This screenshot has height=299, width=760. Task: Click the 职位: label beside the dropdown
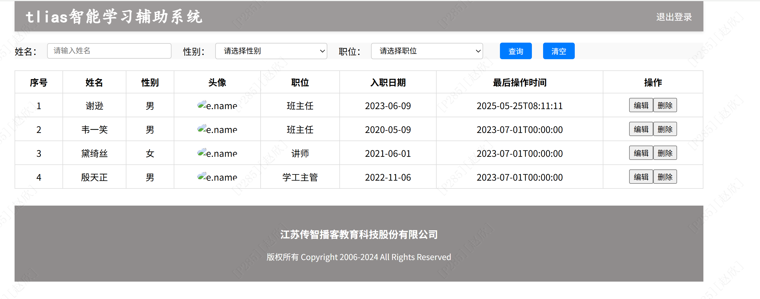pyautogui.click(x=350, y=51)
